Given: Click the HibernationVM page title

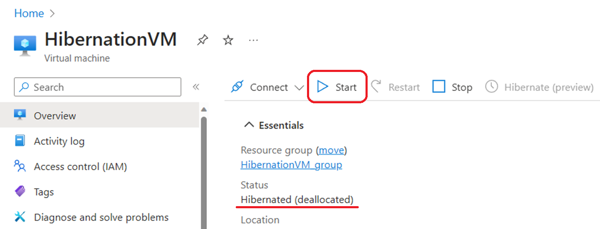Looking at the screenshot, I should 111,39.
